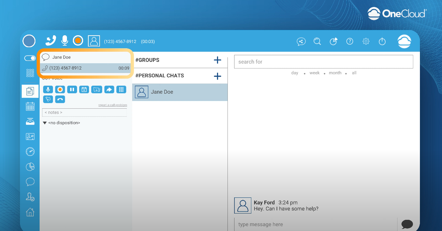Image resolution: width=442 pixels, height=231 pixels.
Task: Click the Kay Ford sender name
Action: pyautogui.click(x=264, y=203)
